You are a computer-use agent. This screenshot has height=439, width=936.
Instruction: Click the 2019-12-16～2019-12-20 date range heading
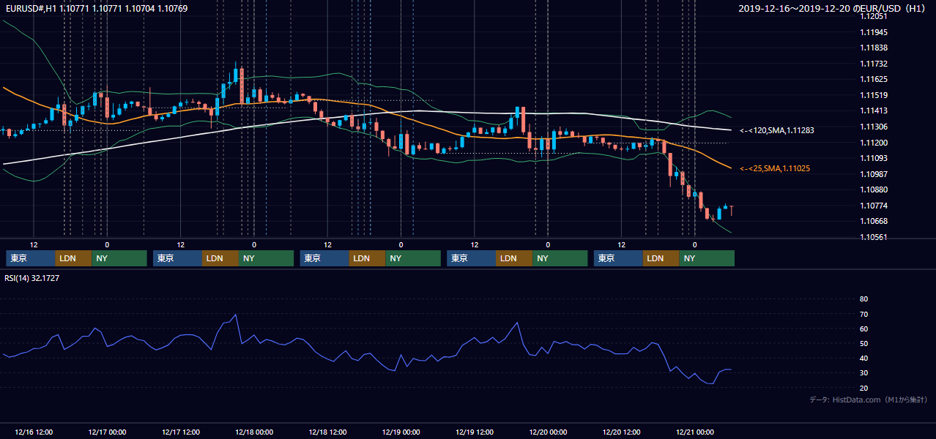[x=833, y=9]
